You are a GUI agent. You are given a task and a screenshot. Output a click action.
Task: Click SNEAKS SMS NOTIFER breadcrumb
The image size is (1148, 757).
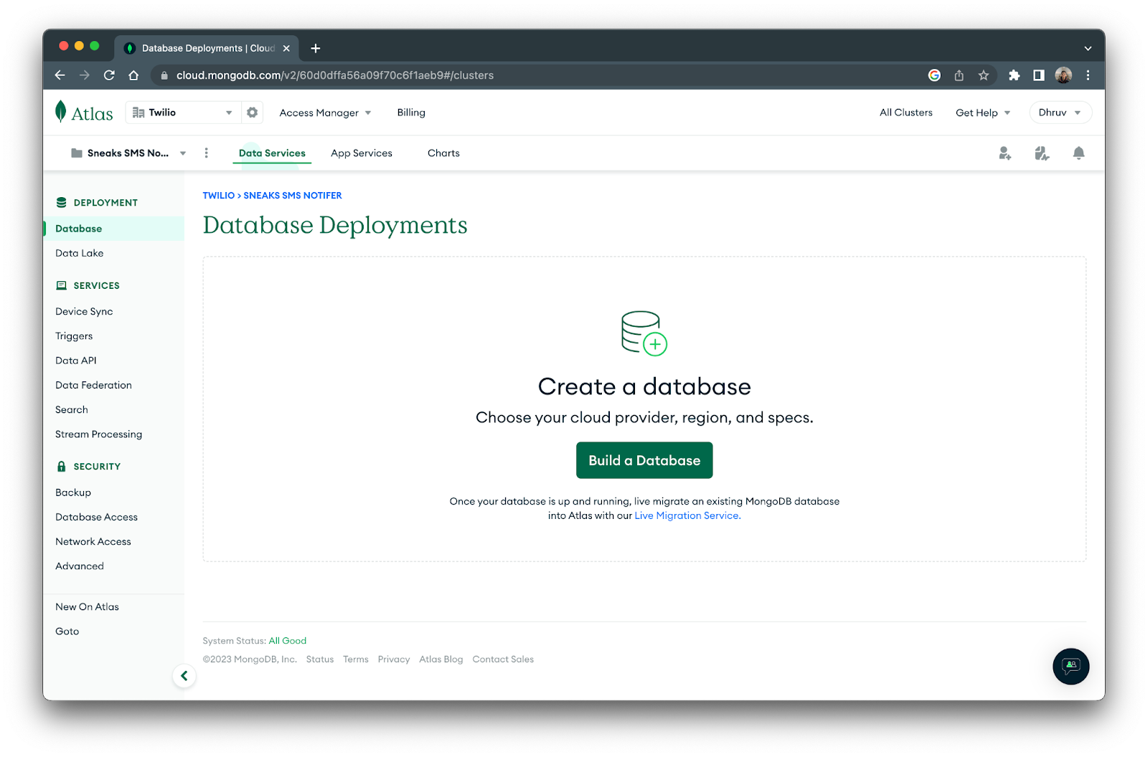click(293, 196)
